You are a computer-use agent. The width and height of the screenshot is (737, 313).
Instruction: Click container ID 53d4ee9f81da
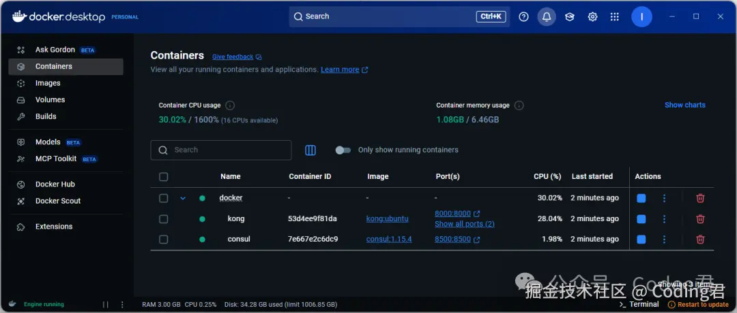pos(312,219)
